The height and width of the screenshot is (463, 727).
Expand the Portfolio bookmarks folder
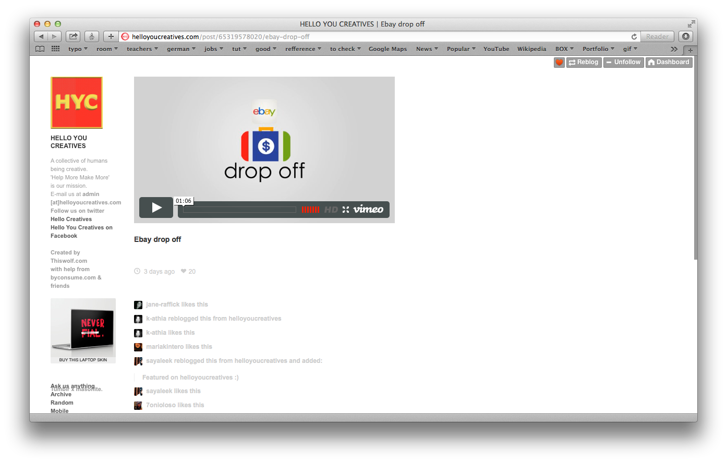(598, 49)
